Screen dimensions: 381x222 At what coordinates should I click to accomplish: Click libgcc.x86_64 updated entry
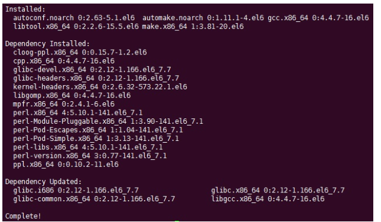click(x=268, y=199)
